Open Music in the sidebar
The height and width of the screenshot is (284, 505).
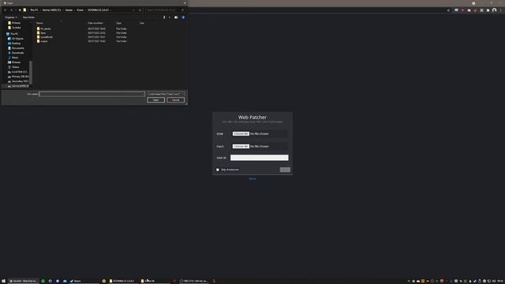point(13,58)
